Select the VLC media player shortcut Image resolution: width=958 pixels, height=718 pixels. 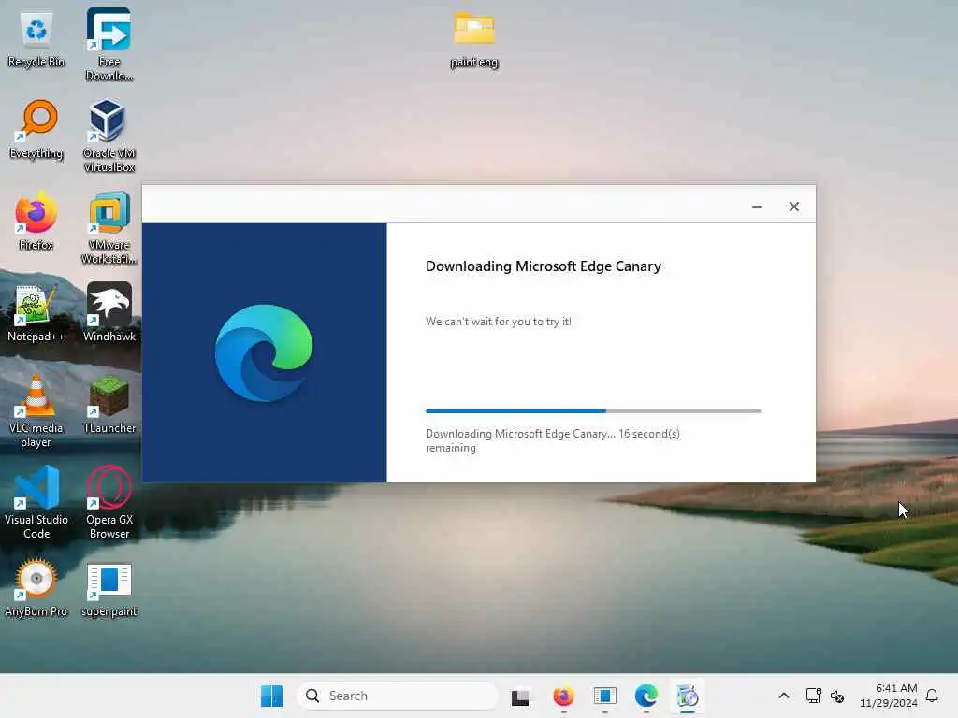[36, 411]
